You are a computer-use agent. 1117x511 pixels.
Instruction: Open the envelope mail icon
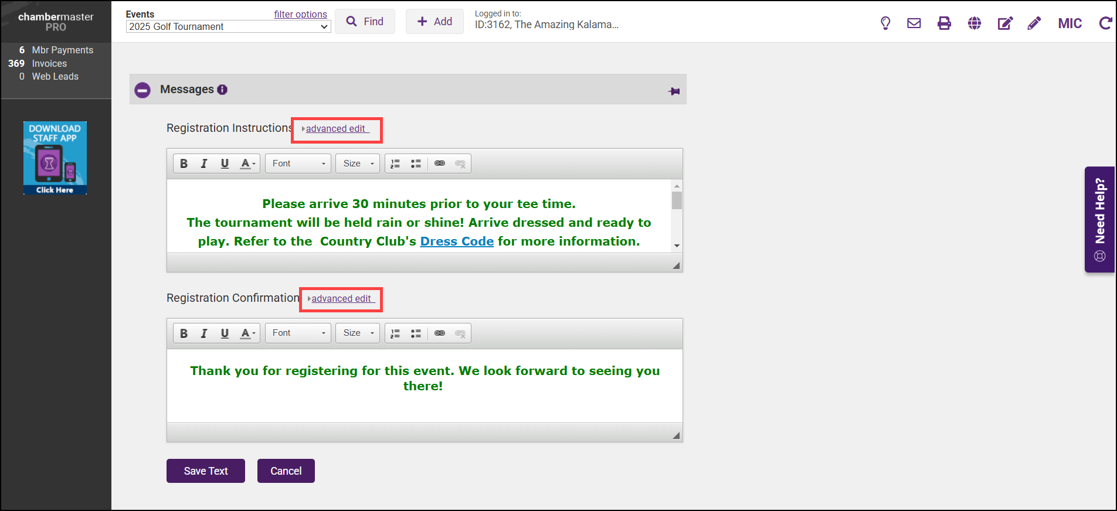pos(914,23)
